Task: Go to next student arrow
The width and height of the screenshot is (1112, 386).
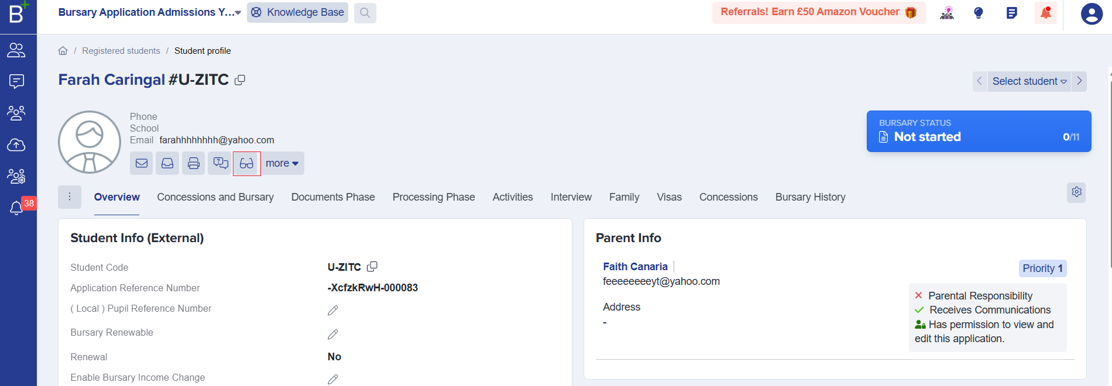Action: [x=1079, y=81]
